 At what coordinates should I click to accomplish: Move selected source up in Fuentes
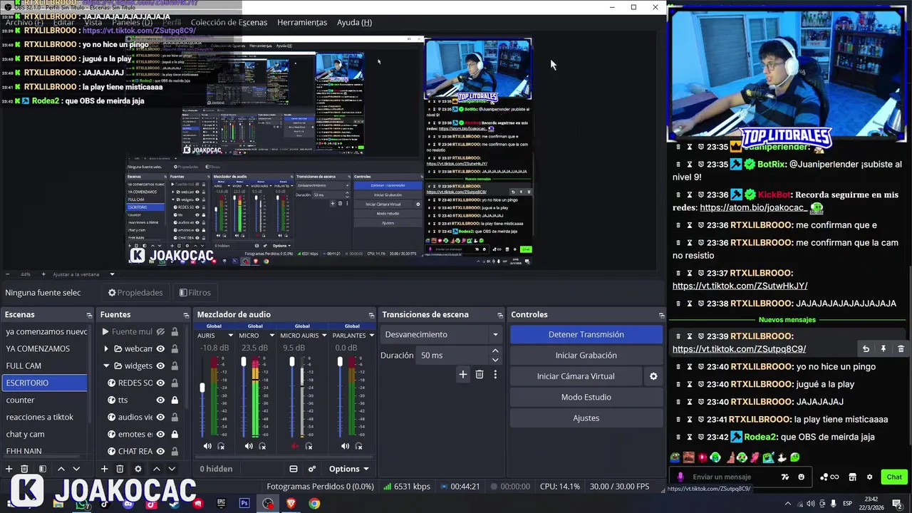156,469
